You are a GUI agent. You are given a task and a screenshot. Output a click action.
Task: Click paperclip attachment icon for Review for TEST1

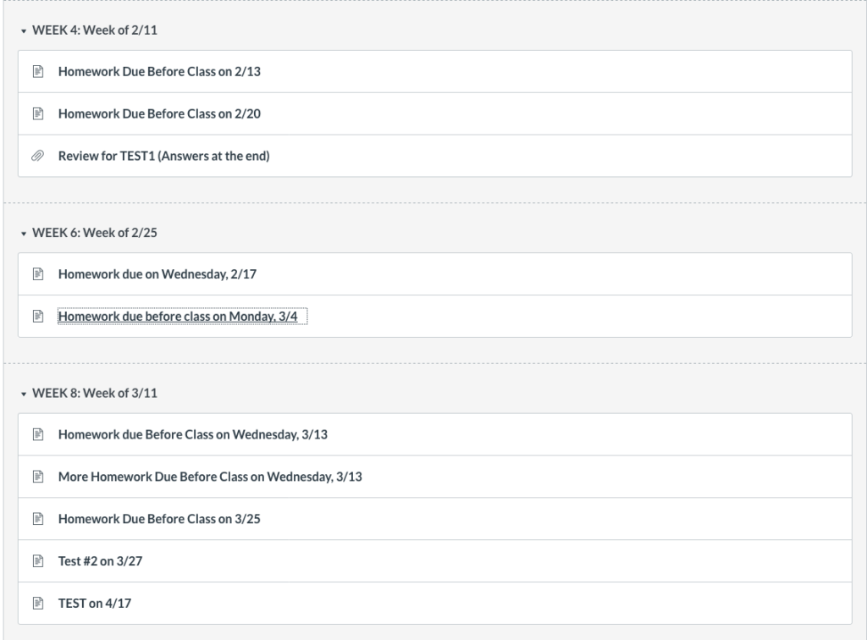point(37,157)
